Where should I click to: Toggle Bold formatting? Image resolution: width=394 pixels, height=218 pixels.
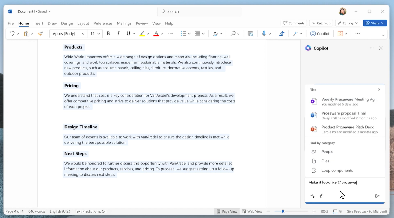click(x=108, y=33)
